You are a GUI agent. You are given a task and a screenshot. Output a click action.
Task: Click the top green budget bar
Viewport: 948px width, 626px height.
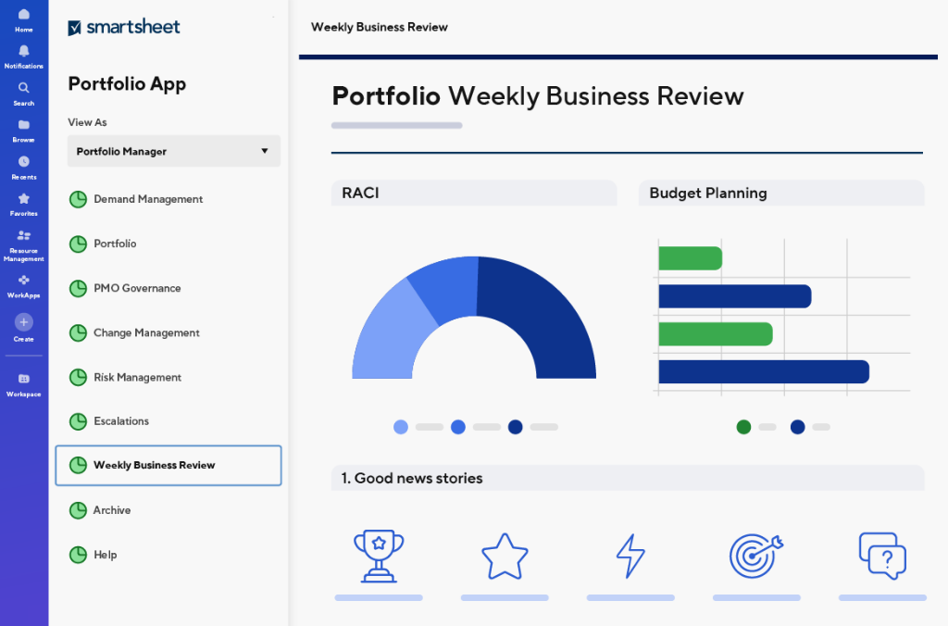click(691, 258)
